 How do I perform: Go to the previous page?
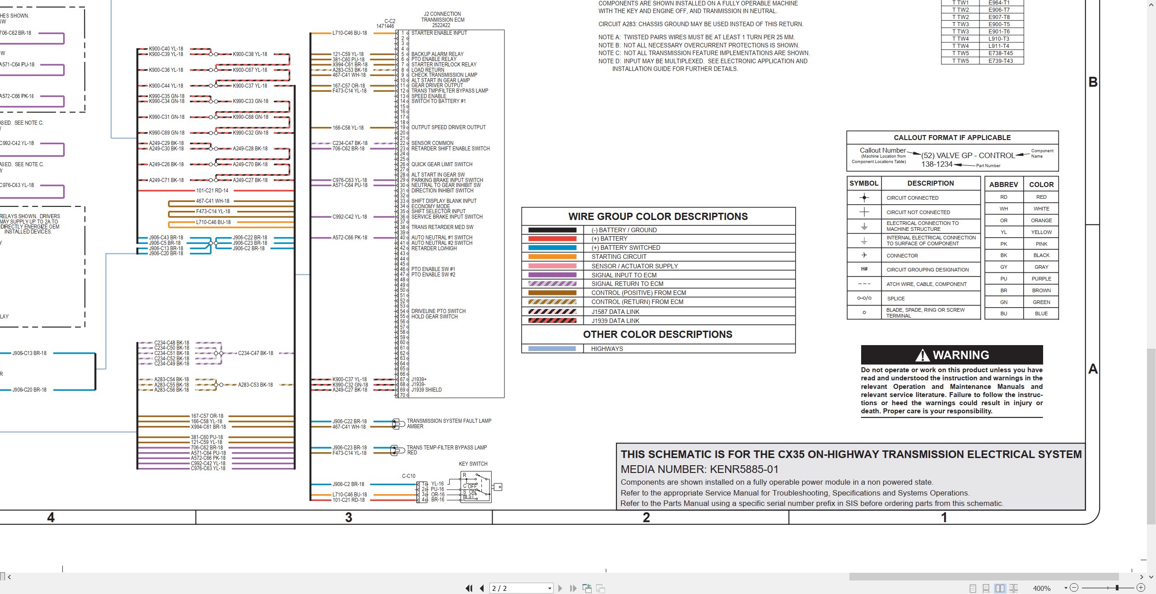482,588
